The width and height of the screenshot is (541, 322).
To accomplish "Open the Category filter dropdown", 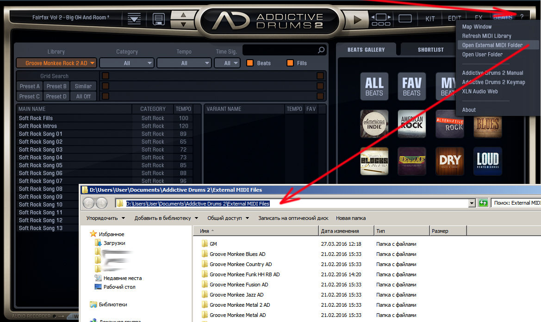I will (127, 63).
